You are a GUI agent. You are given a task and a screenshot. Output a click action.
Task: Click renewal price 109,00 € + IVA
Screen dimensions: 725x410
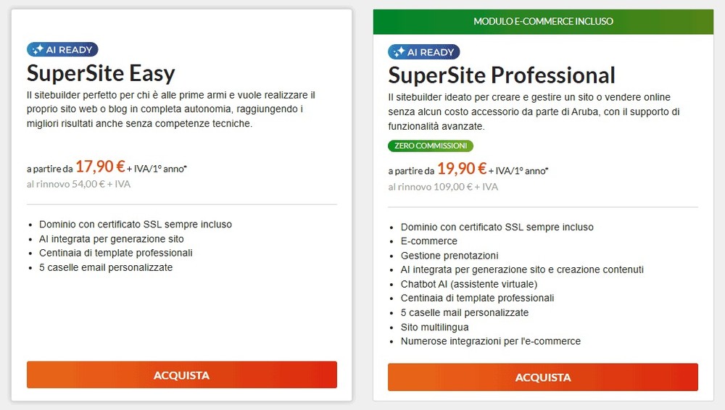tap(443, 187)
